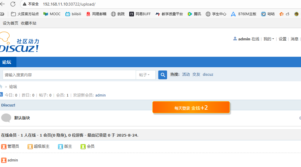Click the 每天登录 金钱+2 banner

pos(191,107)
